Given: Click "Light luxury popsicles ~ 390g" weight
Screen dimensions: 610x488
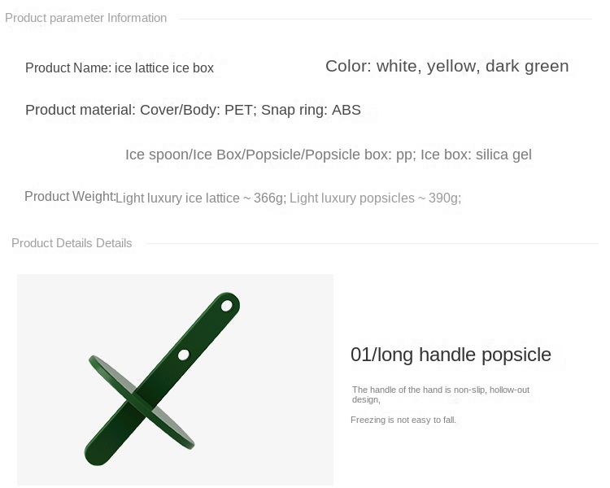Looking at the screenshot, I should point(375,198).
